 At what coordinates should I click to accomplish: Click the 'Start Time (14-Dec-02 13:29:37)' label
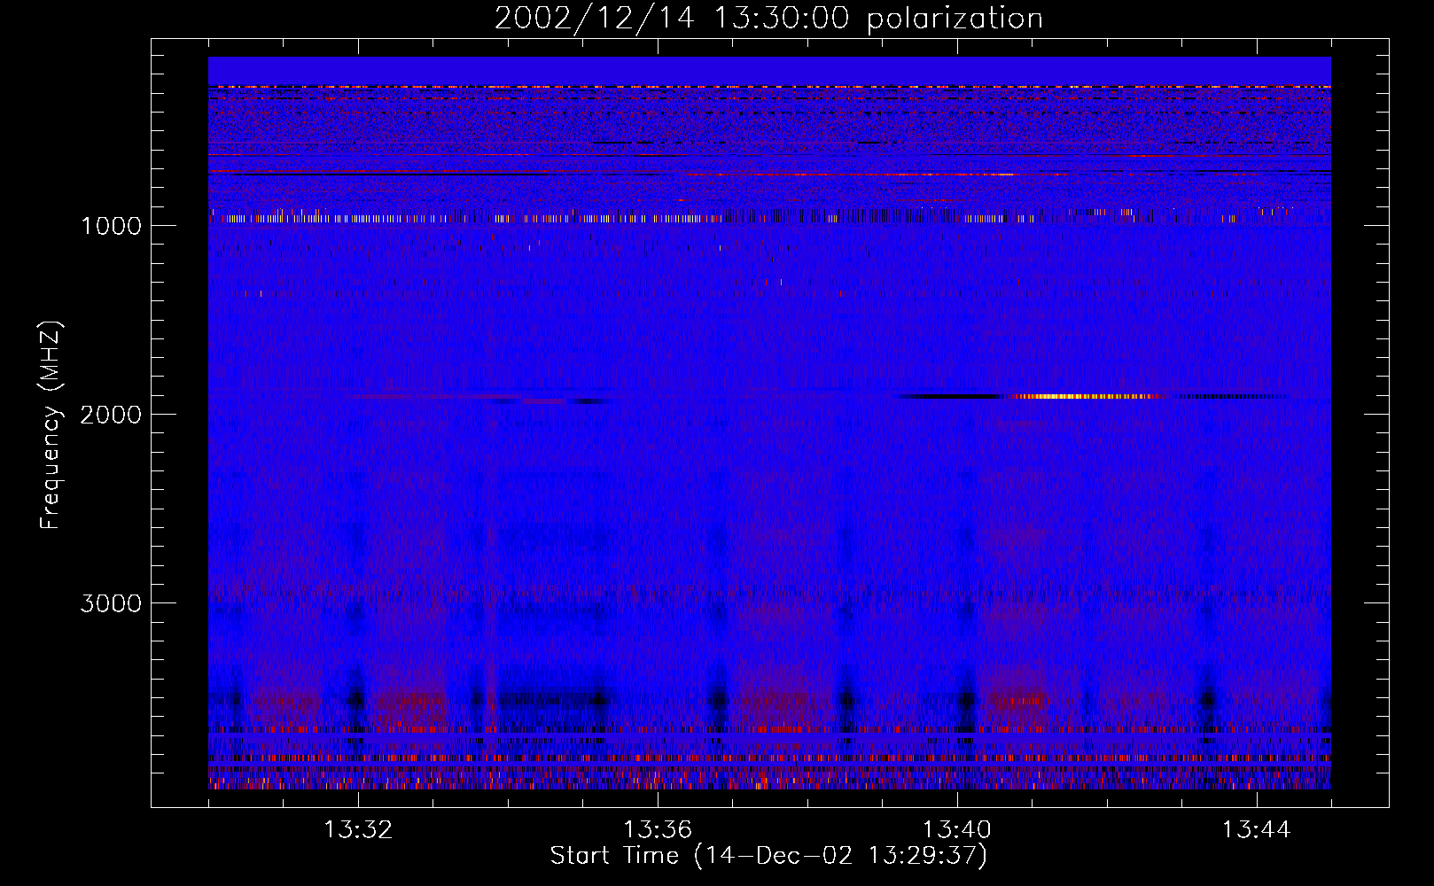(768, 856)
